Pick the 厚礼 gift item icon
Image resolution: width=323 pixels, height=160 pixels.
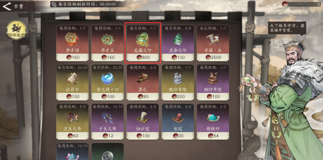tap(143, 79)
